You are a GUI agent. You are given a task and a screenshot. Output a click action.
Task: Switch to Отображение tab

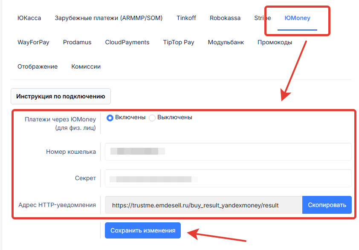[x=38, y=66]
